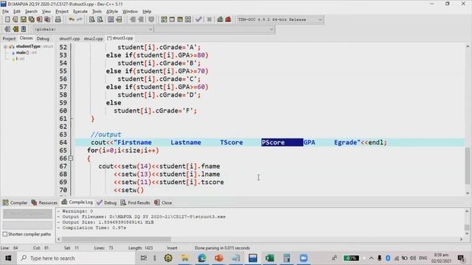
Task: Click the Debug checkmark toolbar icon
Action: pos(198,20)
